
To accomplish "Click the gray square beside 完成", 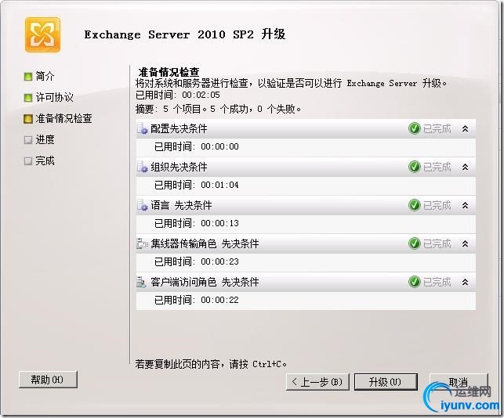I will 28,160.
